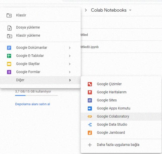
Task: Click the blue Google Docs icon
Action: tap(9, 48)
